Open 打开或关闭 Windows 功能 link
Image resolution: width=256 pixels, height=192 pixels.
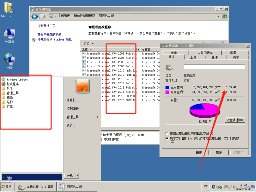pos(54,40)
